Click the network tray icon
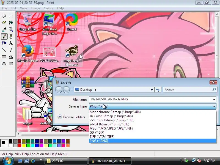The height and width of the screenshot is (165, 220). (194, 161)
